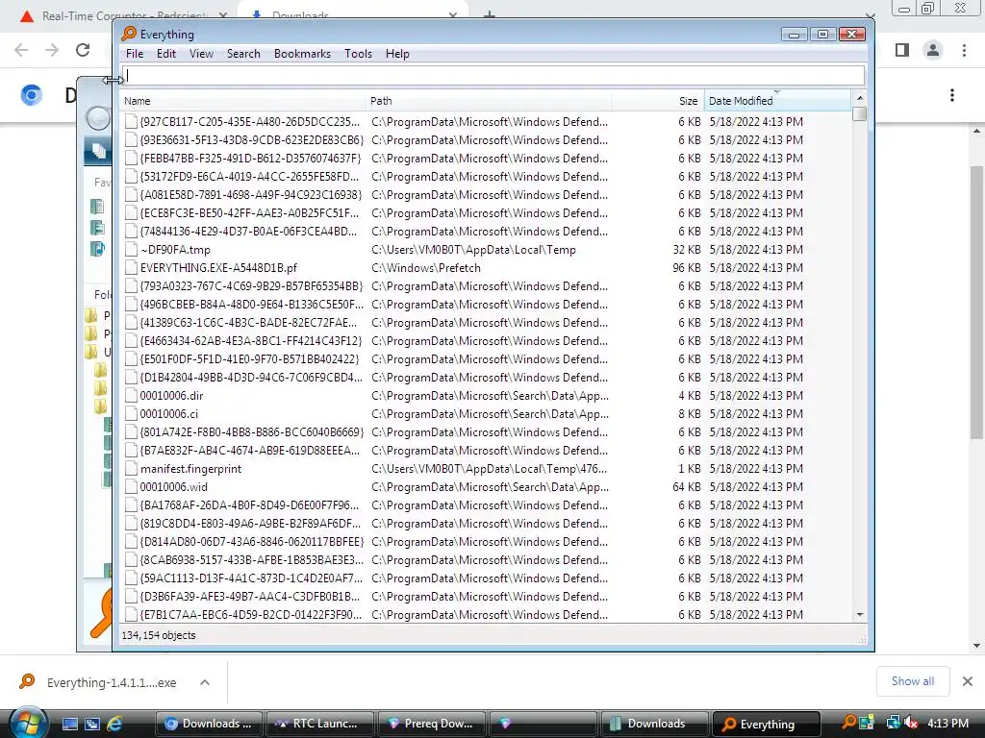The width and height of the screenshot is (985, 738).
Task: Open the Search menu in Everything
Action: (243, 54)
